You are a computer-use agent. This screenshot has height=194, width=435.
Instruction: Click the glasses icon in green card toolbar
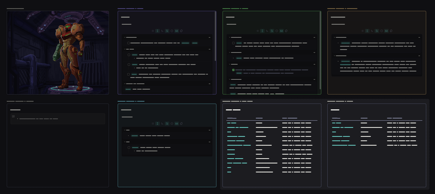coord(281,31)
